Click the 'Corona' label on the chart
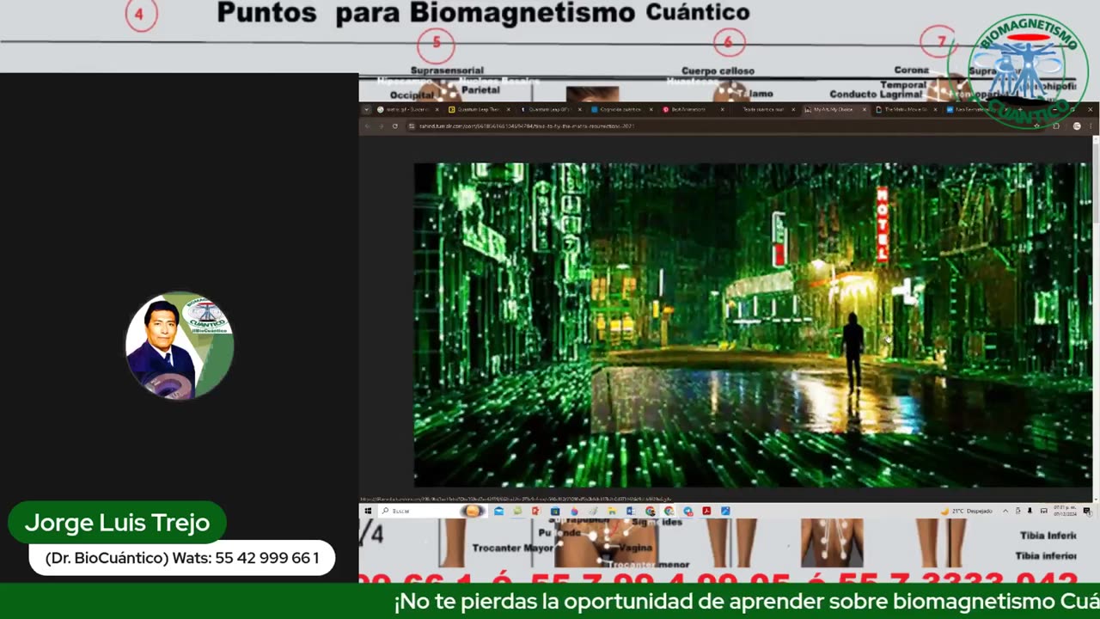Screen dimensions: 1100x619 911,70
